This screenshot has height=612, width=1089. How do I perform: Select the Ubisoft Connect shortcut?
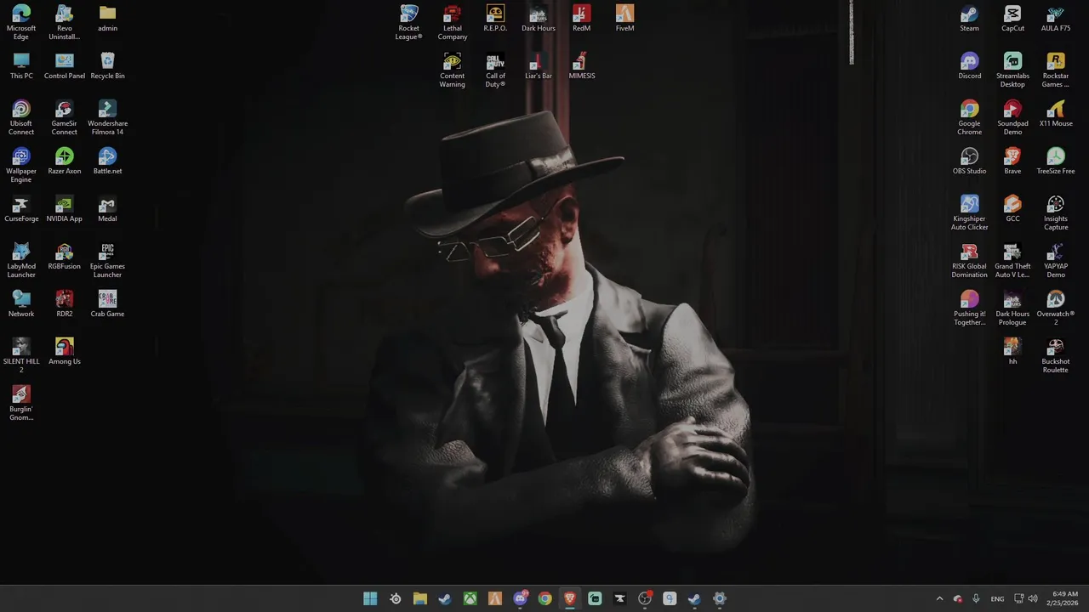(21, 117)
